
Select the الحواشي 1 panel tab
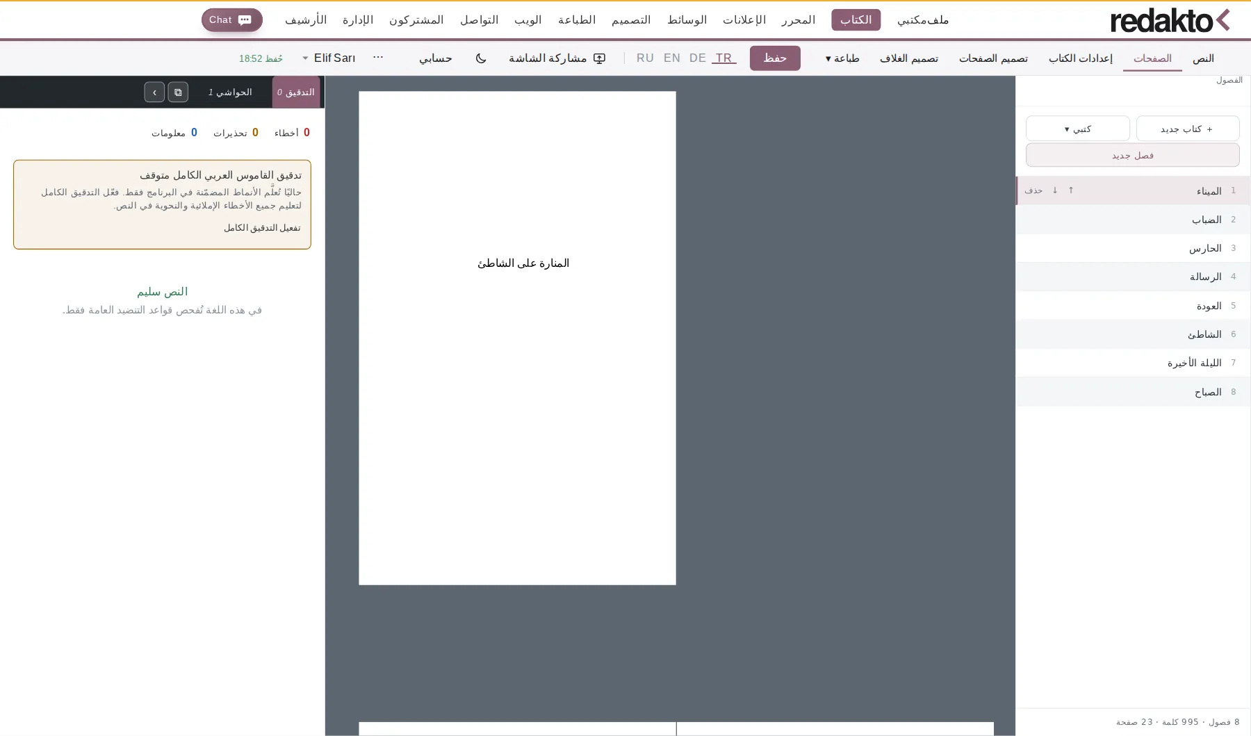(x=230, y=92)
